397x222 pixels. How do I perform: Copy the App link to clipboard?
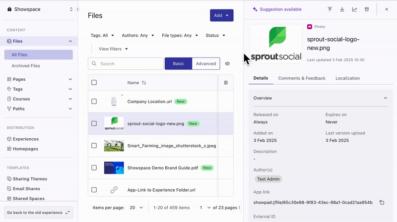coord(382,202)
